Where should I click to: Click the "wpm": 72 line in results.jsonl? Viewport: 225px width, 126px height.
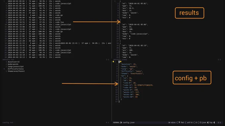tap(127, 6)
